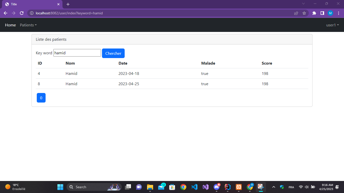Open IntelliJ IDEA from the taskbar
Screen dimensions: 344x193
pyautogui.click(x=227, y=187)
